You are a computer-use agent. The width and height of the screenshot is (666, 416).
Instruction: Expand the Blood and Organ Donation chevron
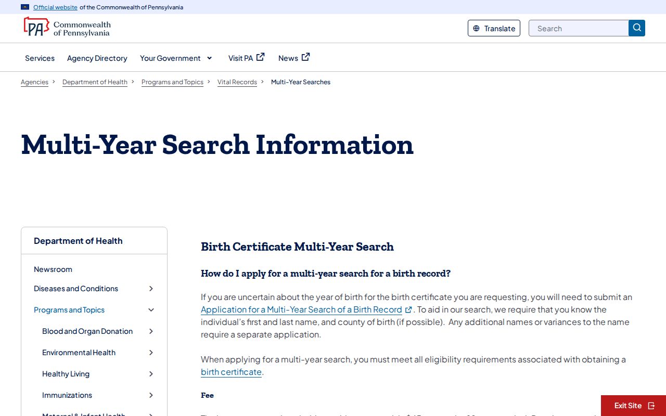pos(151,331)
